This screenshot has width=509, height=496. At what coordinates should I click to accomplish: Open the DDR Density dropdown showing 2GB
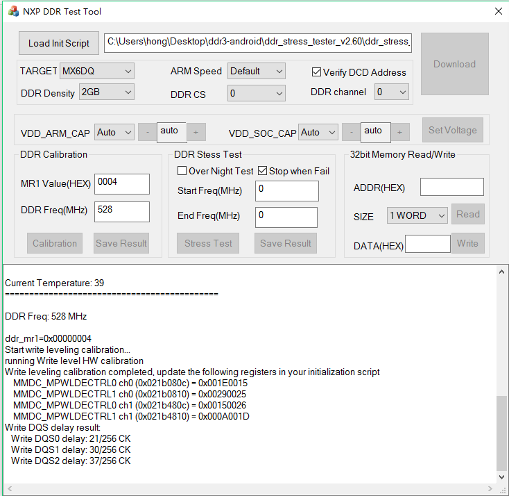point(107,92)
